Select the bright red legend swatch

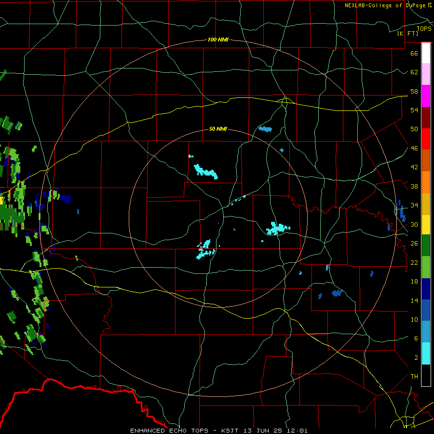pyautogui.click(x=426, y=139)
